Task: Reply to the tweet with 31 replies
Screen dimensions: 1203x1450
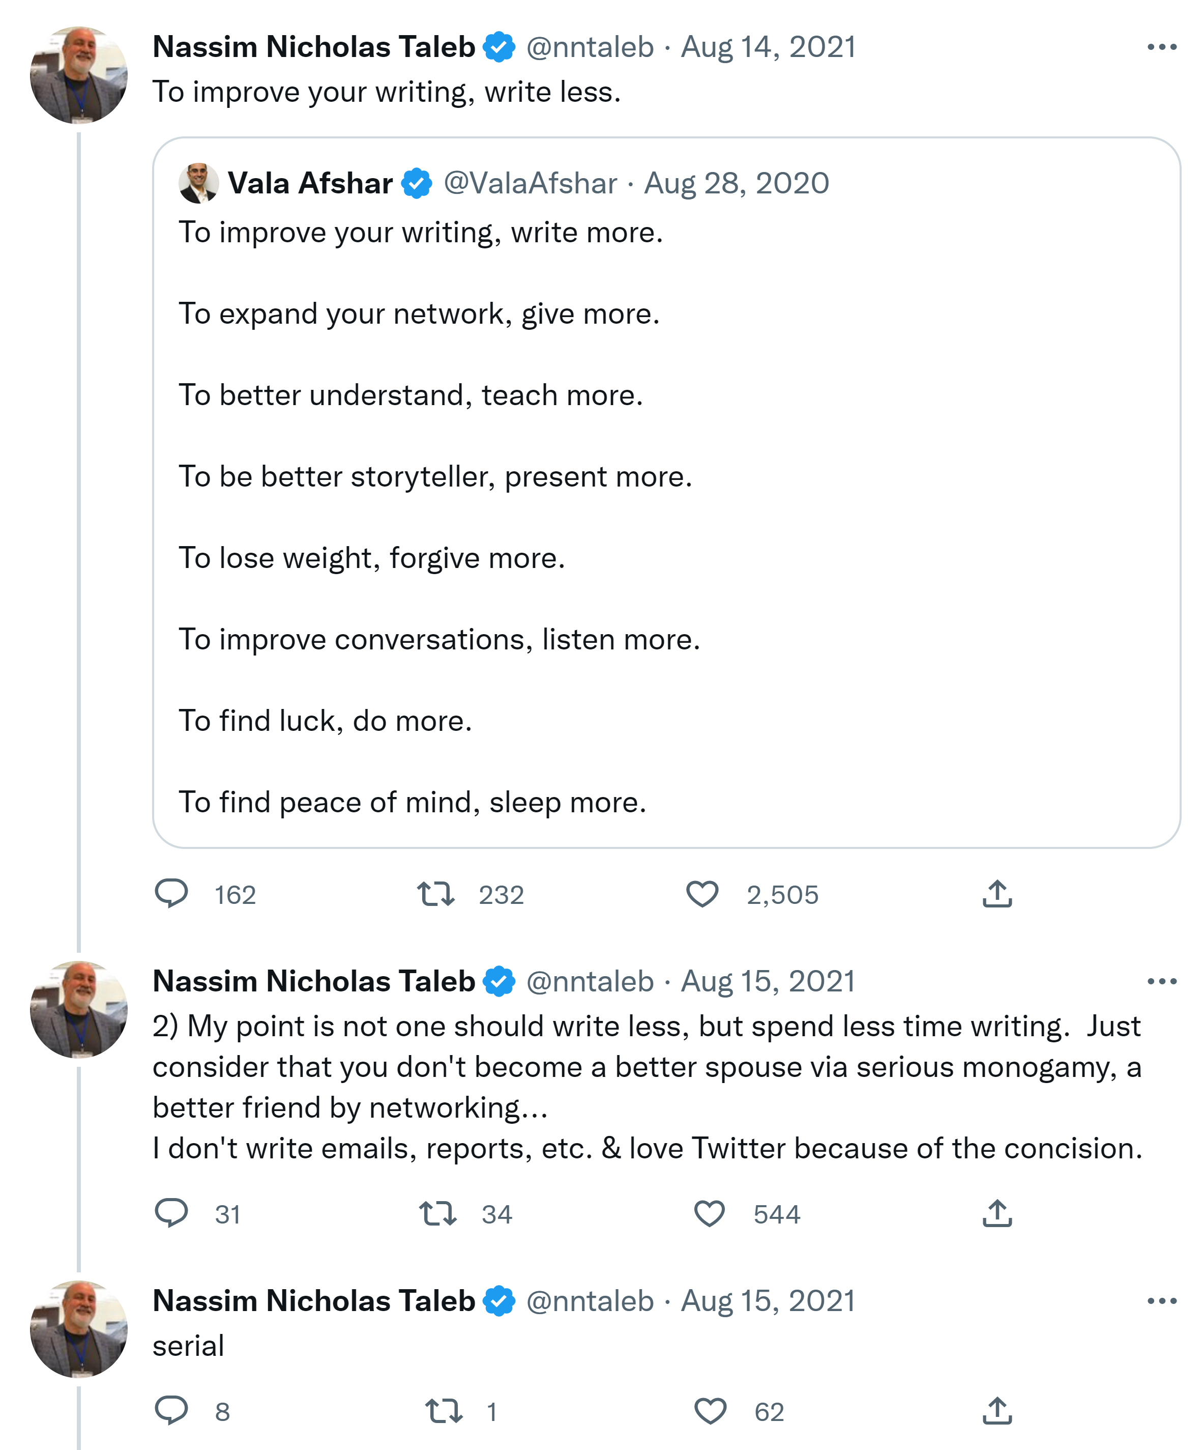Action: [x=171, y=1213]
